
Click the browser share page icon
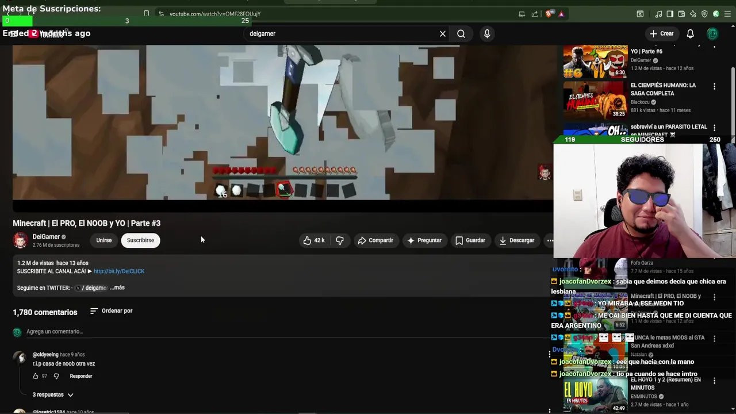tap(535, 14)
